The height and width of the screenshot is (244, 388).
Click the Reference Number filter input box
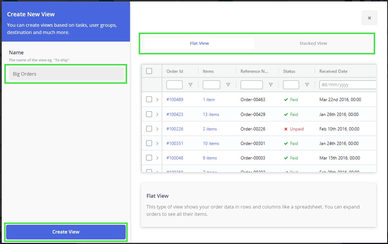[252, 85]
